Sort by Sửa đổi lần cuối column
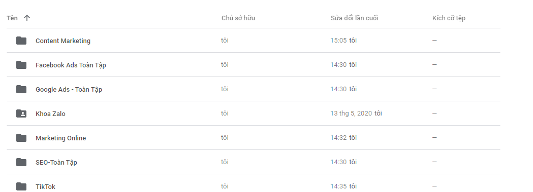Image resolution: width=533 pixels, height=192 pixels. [354, 18]
